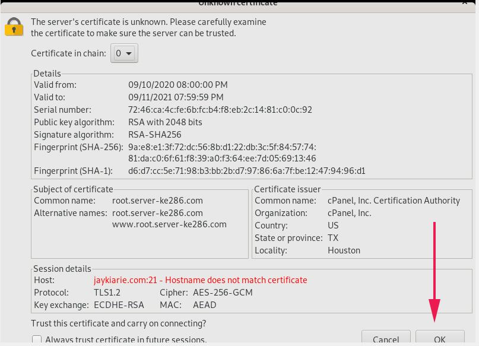Select the Valid from date 09/10/2020 08:00:00 PM

pos(178,85)
